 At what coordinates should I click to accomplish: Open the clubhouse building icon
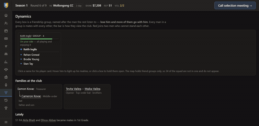point(6,77)
